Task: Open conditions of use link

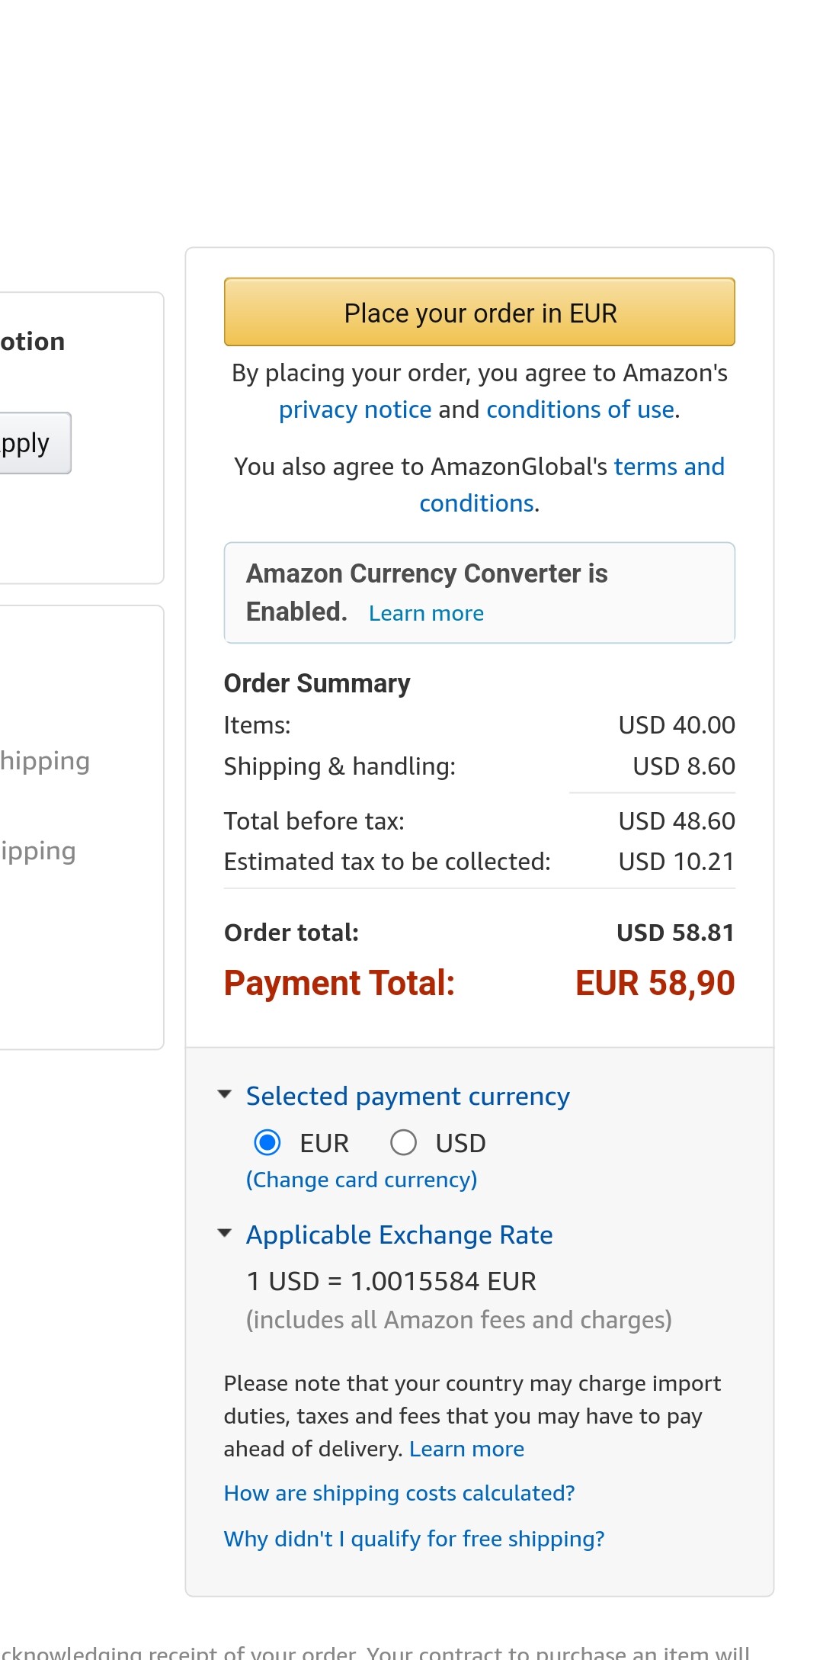Action: (580, 409)
